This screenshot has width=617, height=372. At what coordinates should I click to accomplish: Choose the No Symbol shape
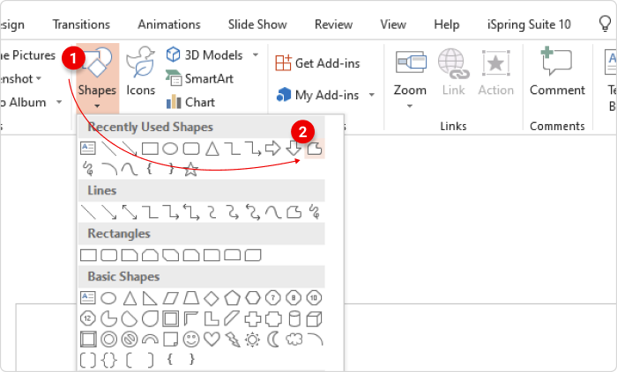point(130,339)
